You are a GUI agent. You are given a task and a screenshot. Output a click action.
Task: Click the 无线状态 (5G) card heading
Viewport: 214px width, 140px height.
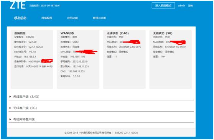pos(163,33)
